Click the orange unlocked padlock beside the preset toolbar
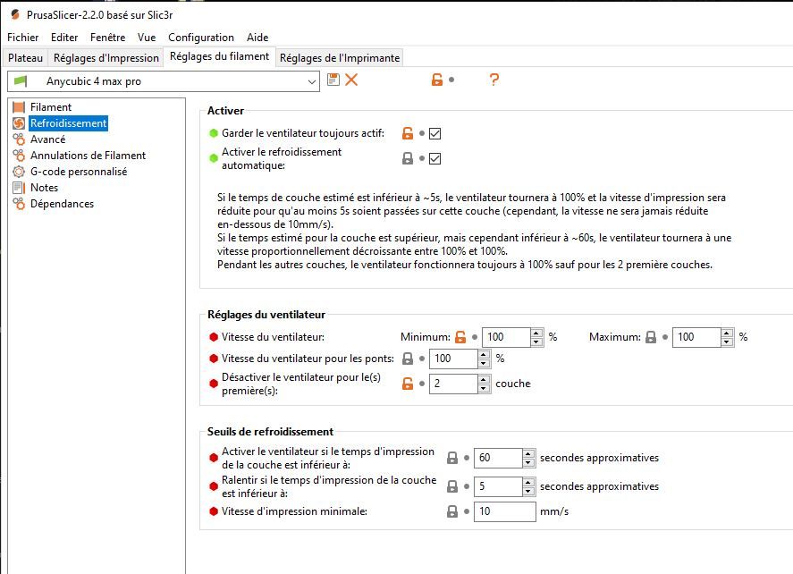The height and width of the screenshot is (574, 793). (x=437, y=80)
